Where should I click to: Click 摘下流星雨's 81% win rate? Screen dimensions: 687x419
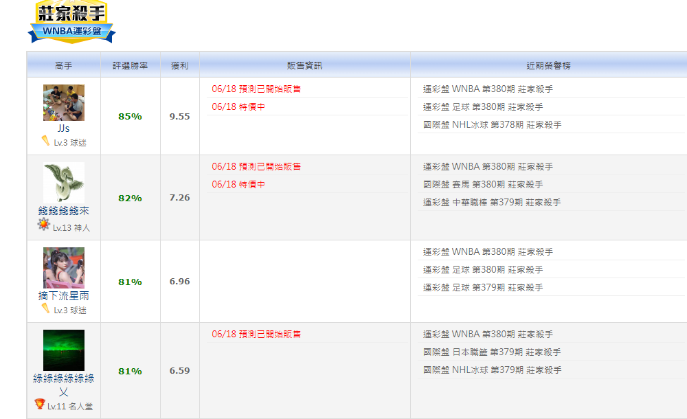pos(130,282)
